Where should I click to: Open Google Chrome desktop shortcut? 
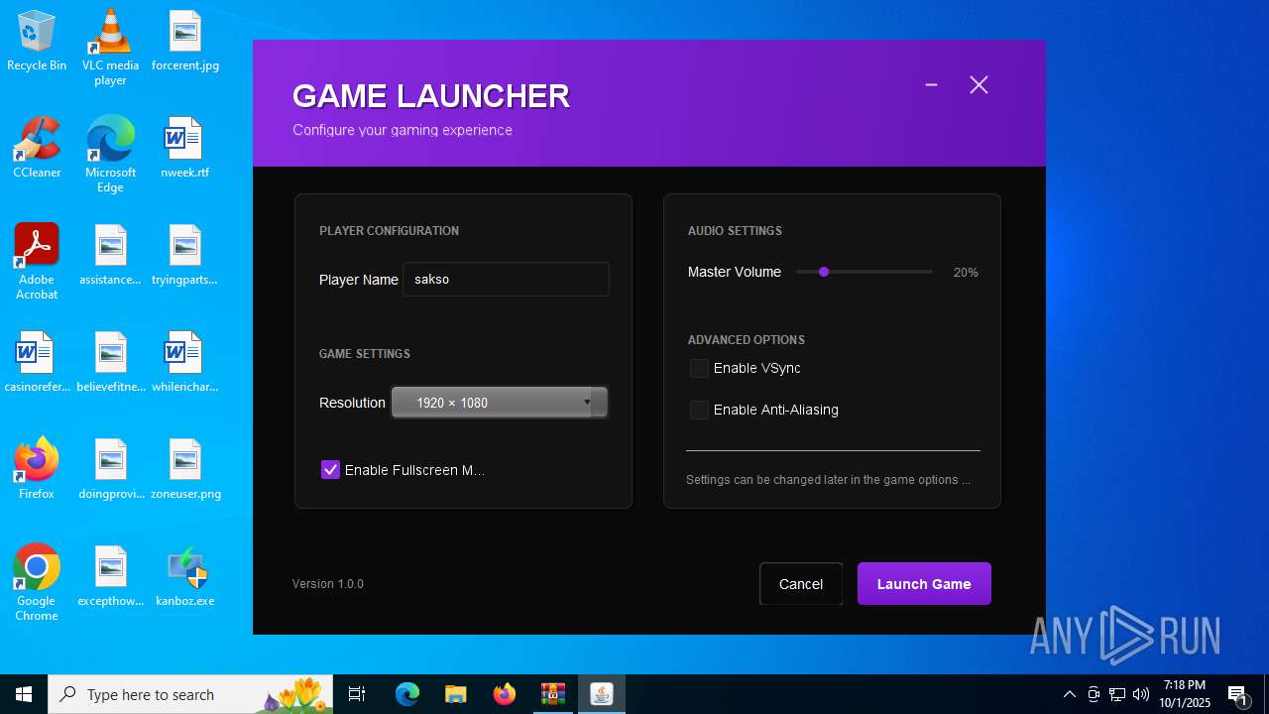pyautogui.click(x=37, y=583)
